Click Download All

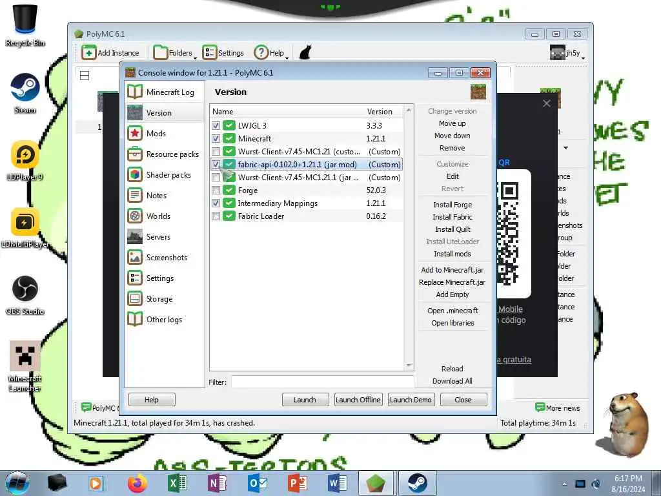(x=452, y=381)
